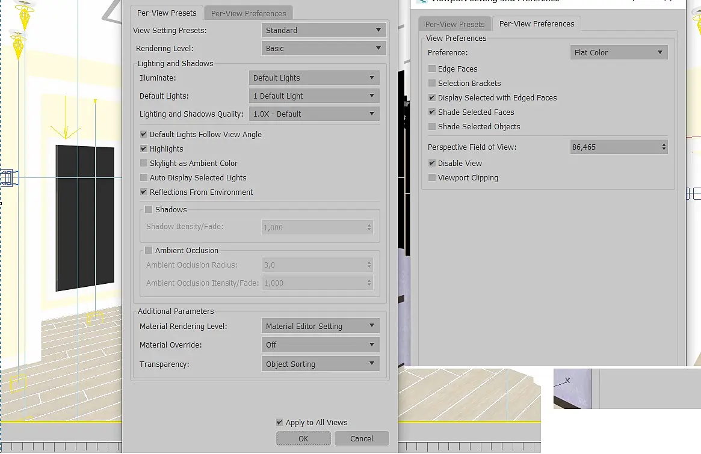Enable Auto Display Selected Lights

(143, 177)
